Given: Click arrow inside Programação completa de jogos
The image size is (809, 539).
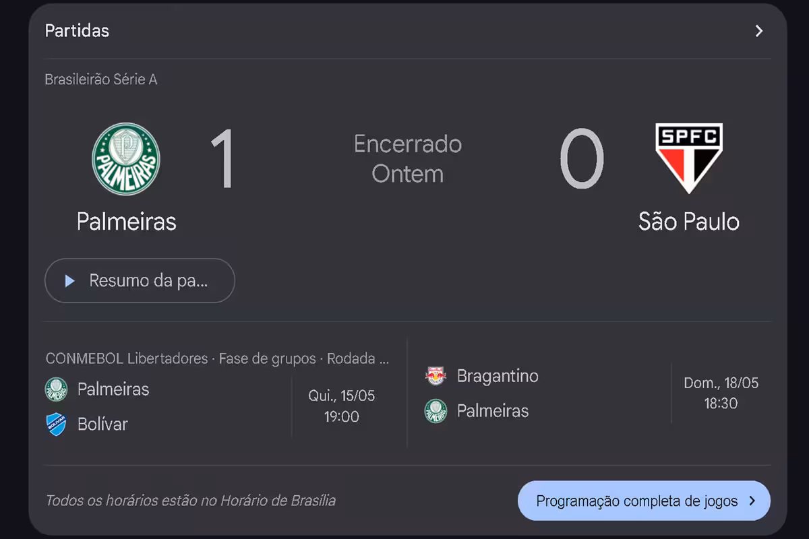Looking at the screenshot, I should [x=752, y=501].
